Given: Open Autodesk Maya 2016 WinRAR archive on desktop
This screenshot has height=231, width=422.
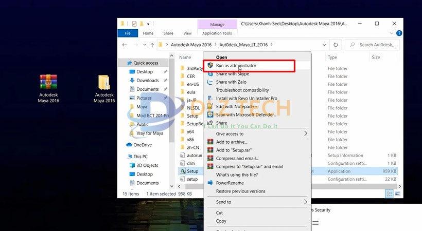Looking at the screenshot, I should point(48,83).
